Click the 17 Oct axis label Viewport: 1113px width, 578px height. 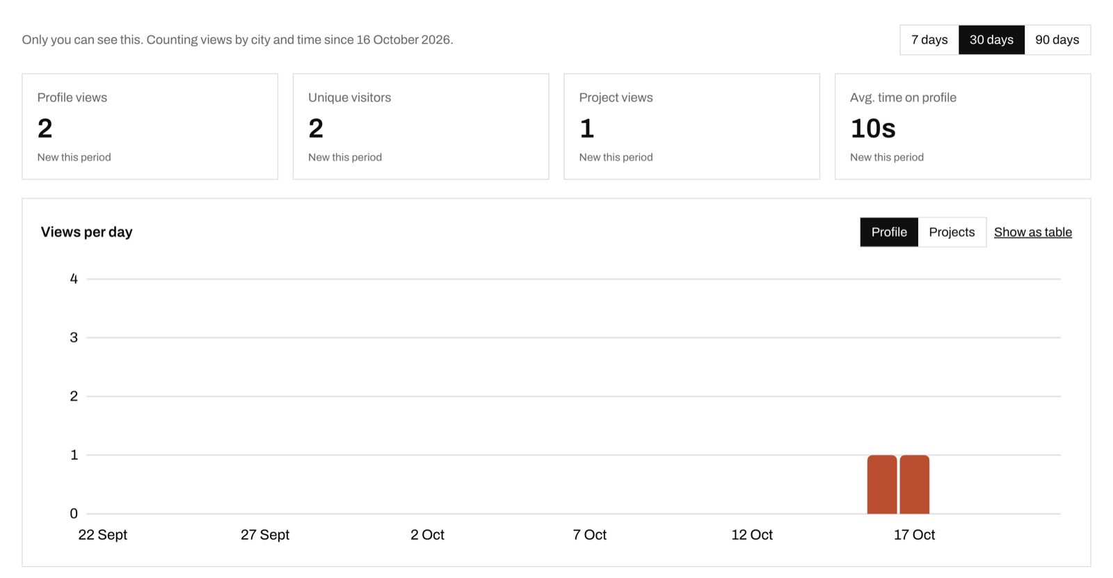point(914,535)
